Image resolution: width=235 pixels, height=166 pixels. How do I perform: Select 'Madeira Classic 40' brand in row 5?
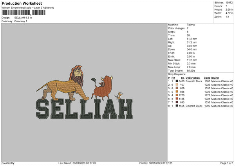pos(222,95)
